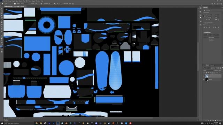223x125 pixels.
Task: Click align top edges icon
Action: click(213, 27)
